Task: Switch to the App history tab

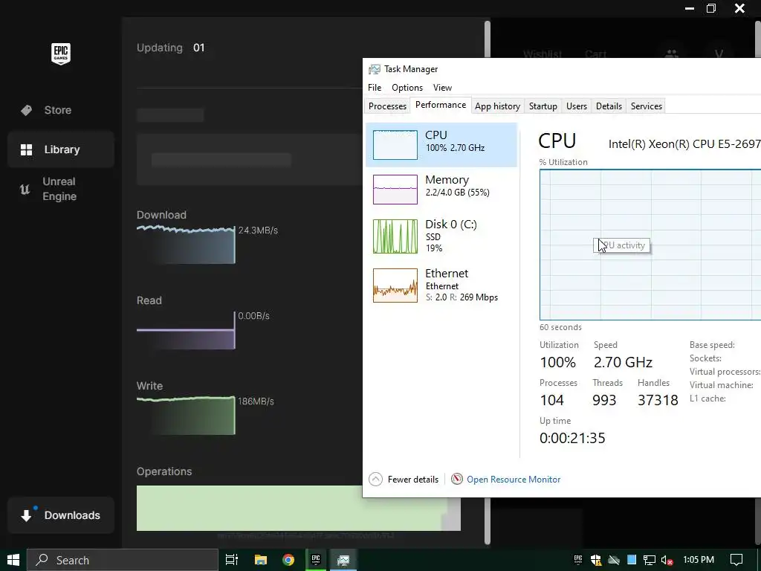Action: pyautogui.click(x=497, y=106)
